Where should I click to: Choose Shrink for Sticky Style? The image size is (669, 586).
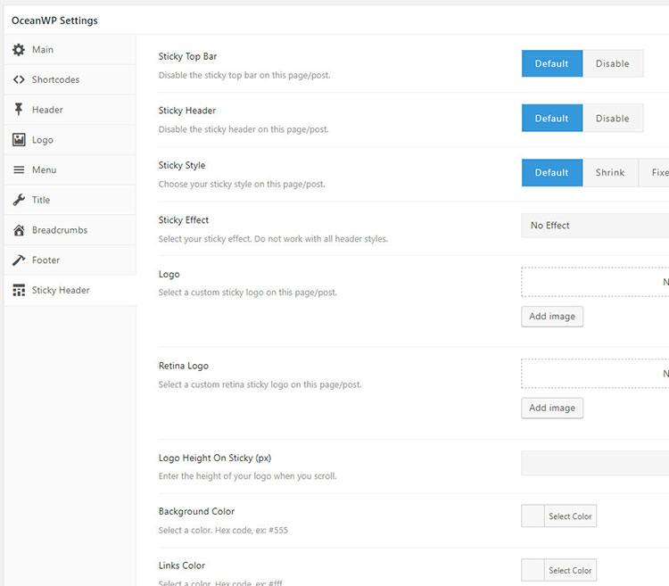pyautogui.click(x=610, y=173)
